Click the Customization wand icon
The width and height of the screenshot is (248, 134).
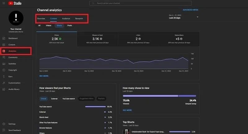click(4, 83)
